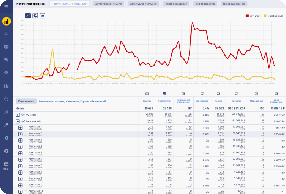The image size is (286, 194).
Task: Open the chat icon in the sidebar
Action: tap(6, 60)
